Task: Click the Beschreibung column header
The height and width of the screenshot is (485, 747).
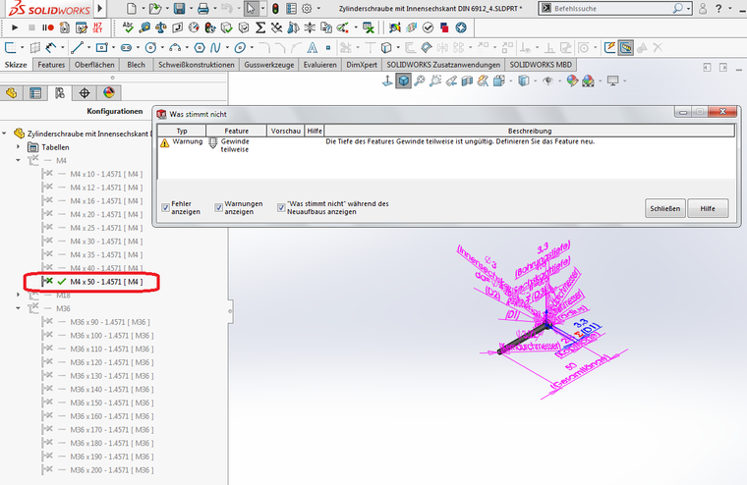Action: coord(529,131)
